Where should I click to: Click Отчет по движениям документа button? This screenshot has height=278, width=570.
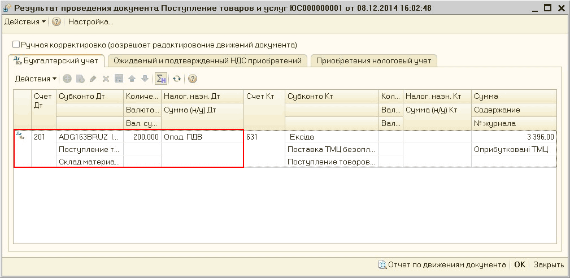pyautogui.click(x=442, y=264)
